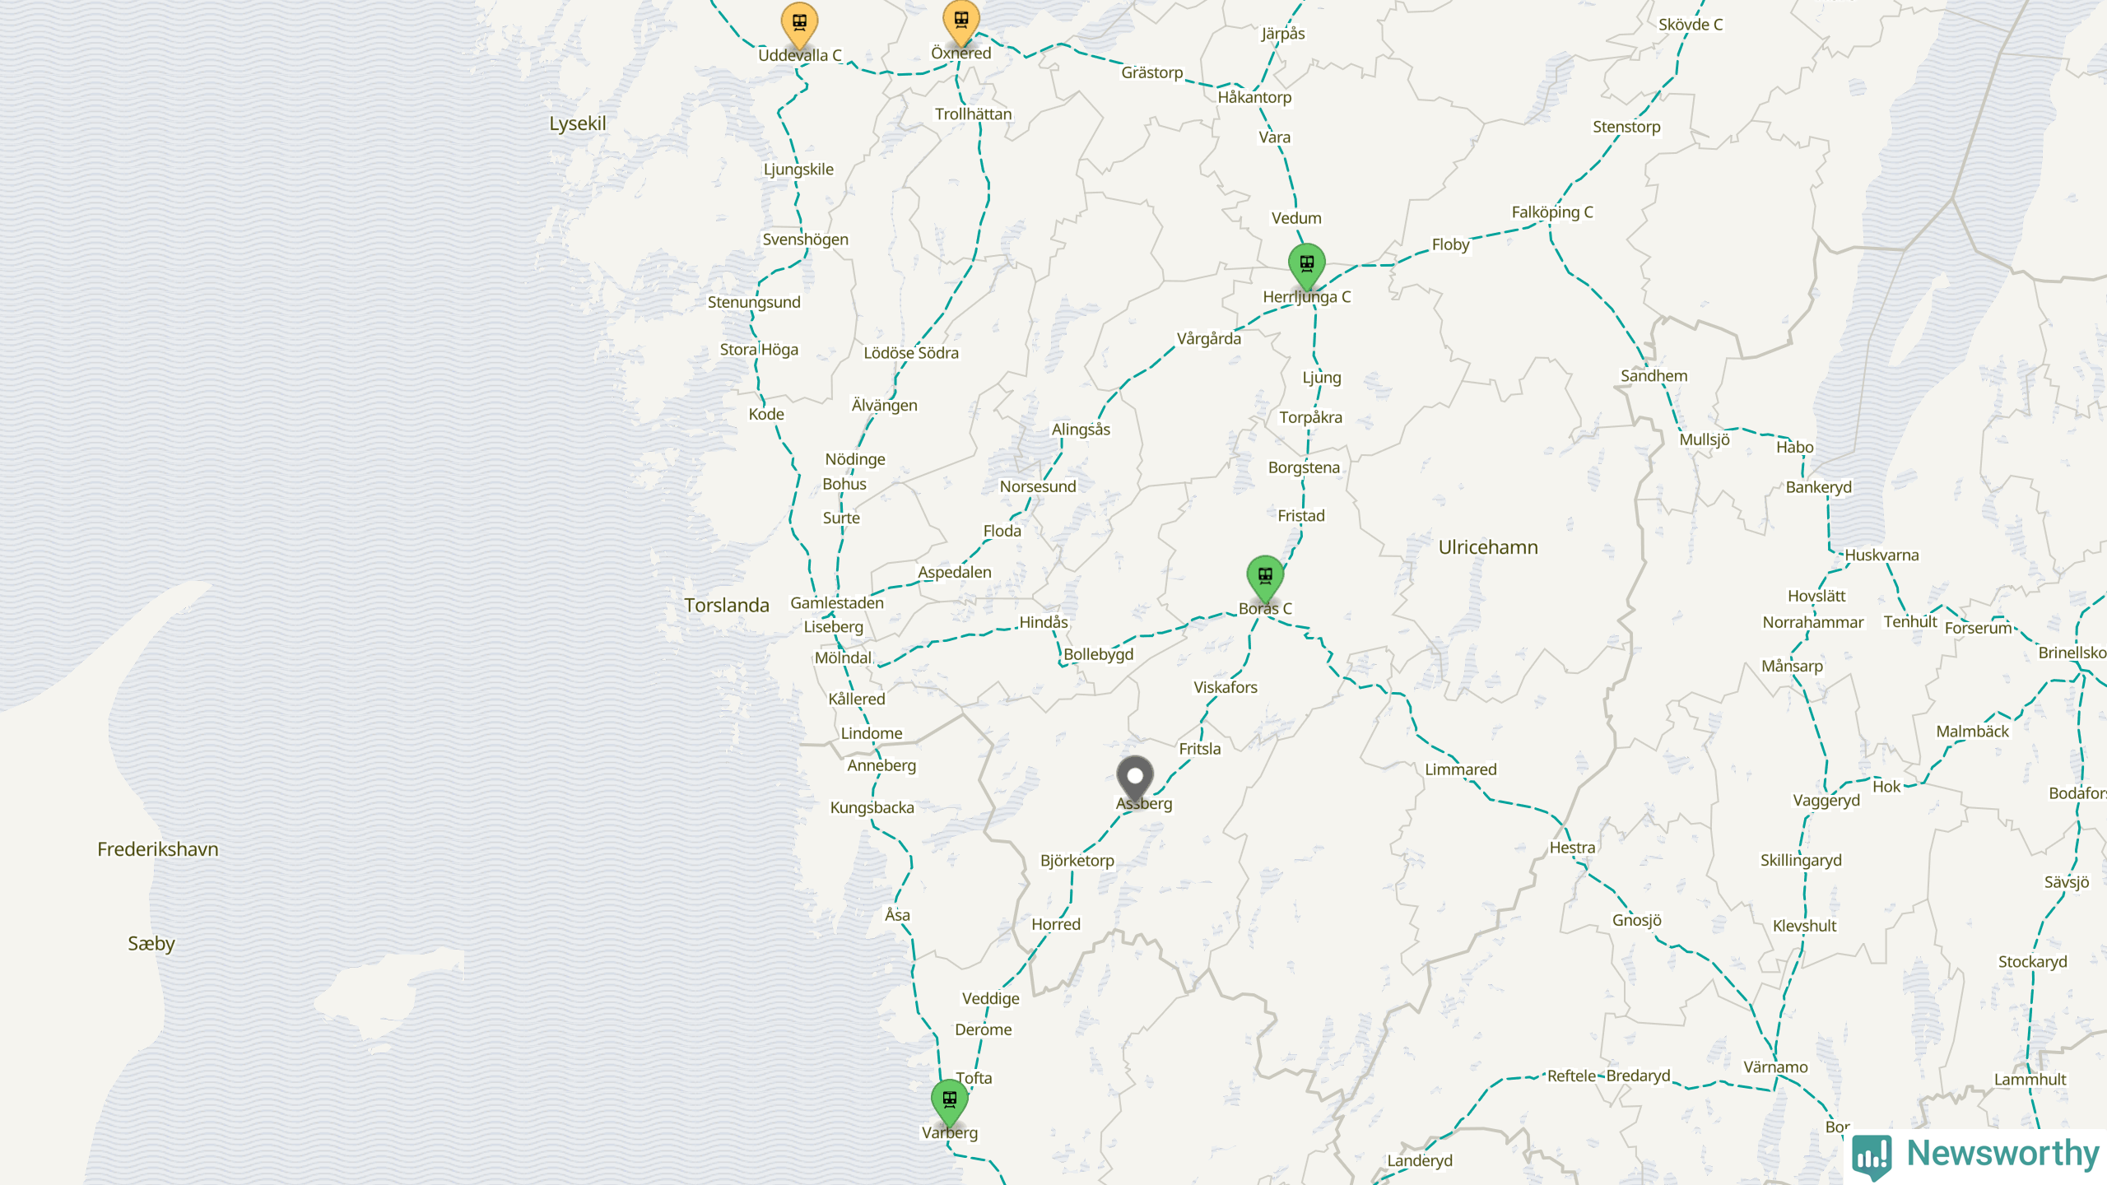Image resolution: width=2107 pixels, height=1185 pixels.
Task: Click the grey Assberg location pin
Action: point(1135,779)
